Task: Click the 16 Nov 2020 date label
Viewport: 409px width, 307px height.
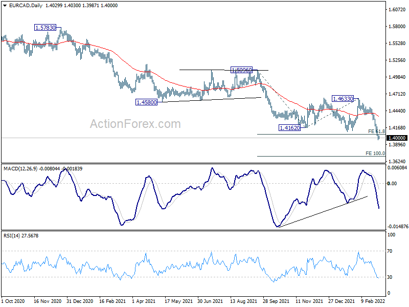Action: pyautogui.click(x=48, y=301)
